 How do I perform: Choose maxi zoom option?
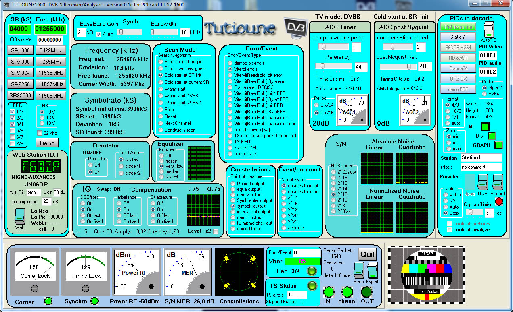(x=448, y=149)
